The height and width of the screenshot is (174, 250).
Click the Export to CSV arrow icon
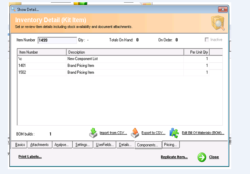click(x=135, y=133)
